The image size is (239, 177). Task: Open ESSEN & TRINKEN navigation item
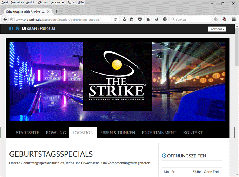pos(118,133)
